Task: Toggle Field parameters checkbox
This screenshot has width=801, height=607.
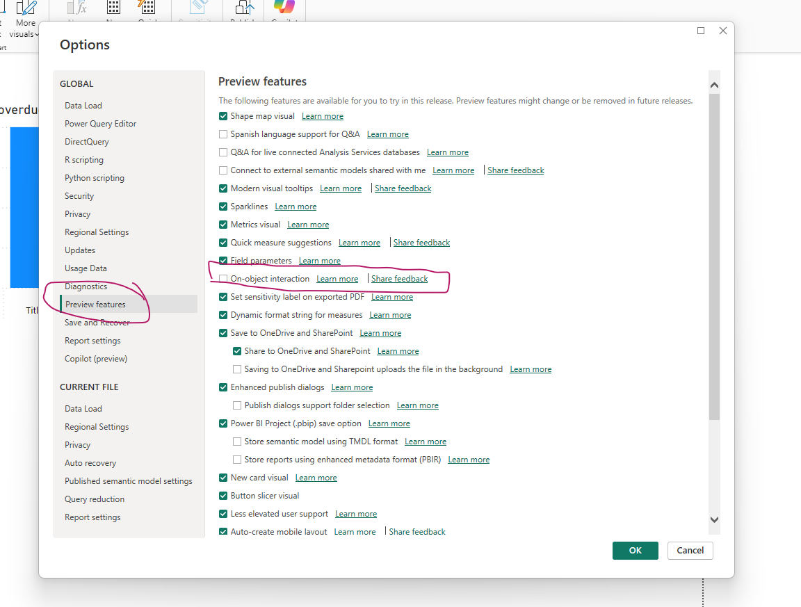Action: pyautogui.click(x=223, y=261)
